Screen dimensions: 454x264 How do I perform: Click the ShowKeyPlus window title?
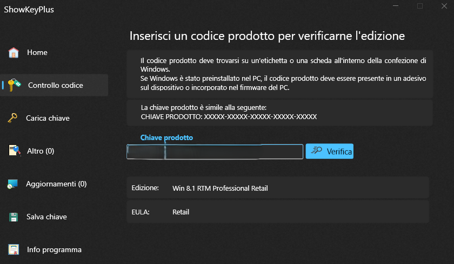click(29, 10)
